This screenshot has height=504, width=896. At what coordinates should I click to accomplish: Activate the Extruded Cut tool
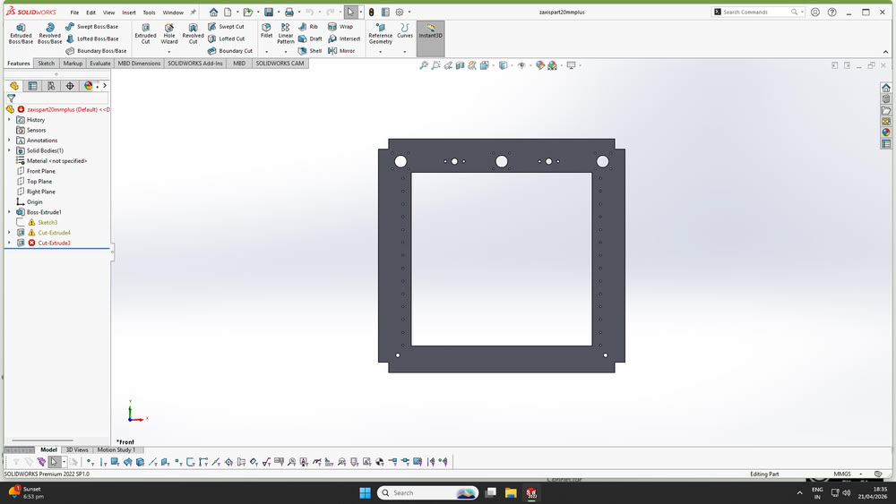145,34
